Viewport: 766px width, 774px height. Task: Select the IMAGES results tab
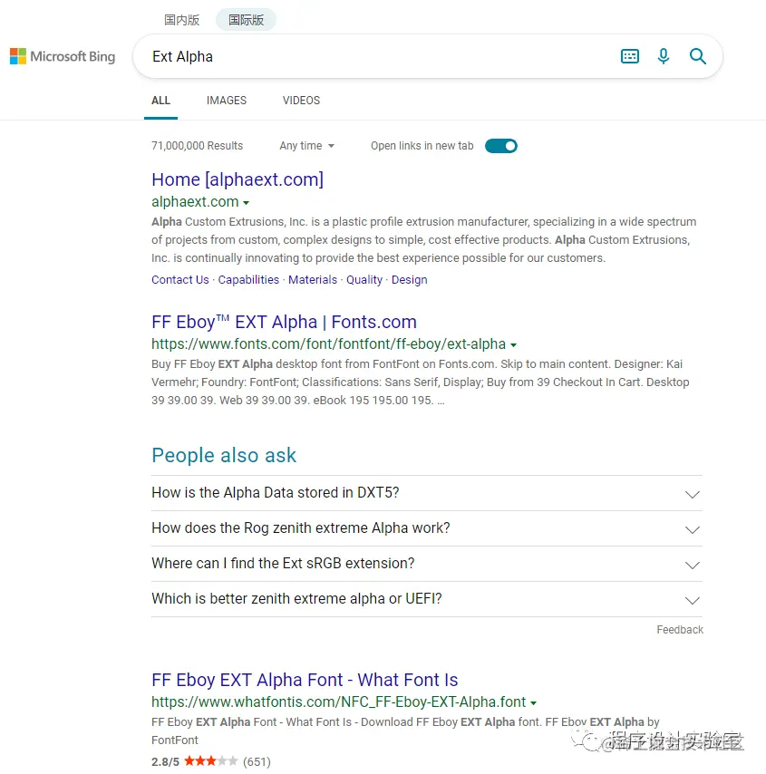click(227, 101)
